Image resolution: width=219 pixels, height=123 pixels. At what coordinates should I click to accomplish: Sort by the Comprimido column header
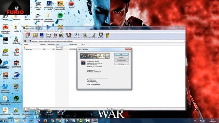click(x=51, y=44)
